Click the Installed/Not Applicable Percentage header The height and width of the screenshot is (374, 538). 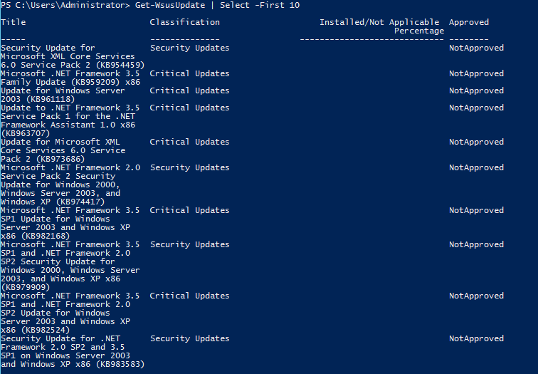coord(379,26)
